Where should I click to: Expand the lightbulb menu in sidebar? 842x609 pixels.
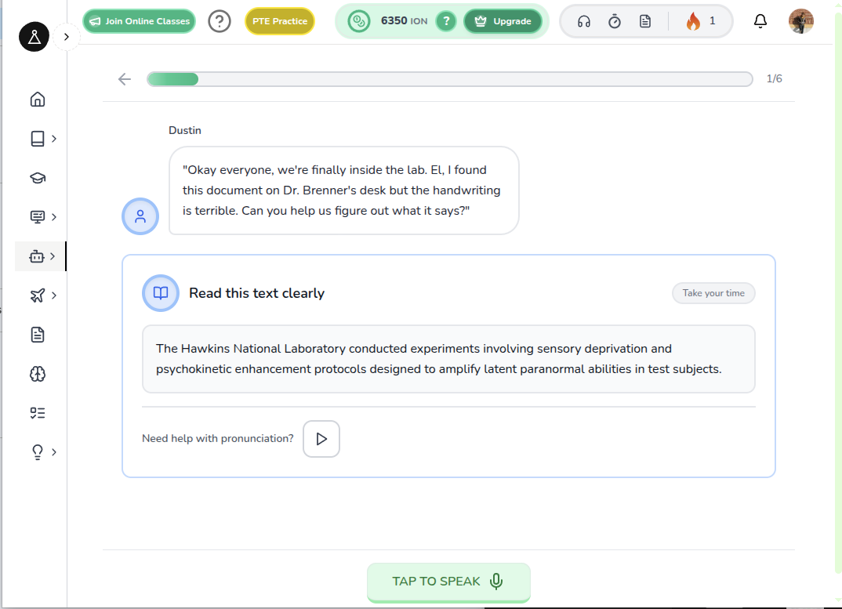[x=53, y=452]
